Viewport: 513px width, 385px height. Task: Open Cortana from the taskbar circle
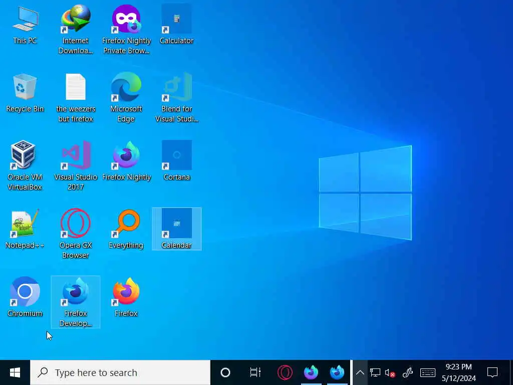[x=225, y=372]
